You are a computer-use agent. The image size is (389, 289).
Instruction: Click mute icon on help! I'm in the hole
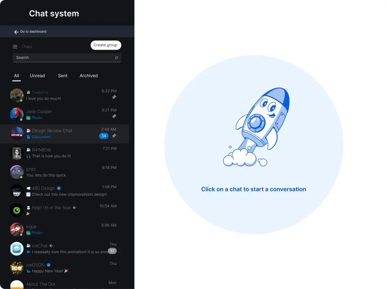(x=75, y=208)
